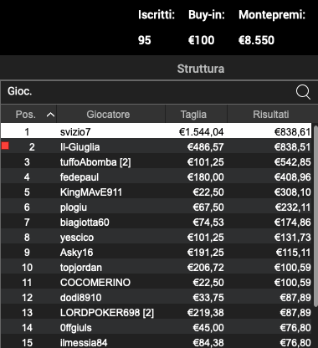Click the player search magnifier icon
The image size is (318, 348).
tap(303, 92)
